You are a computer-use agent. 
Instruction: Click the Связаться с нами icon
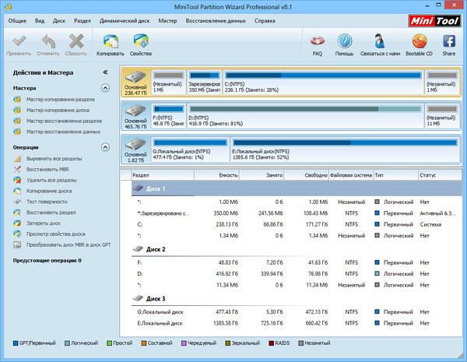pos(380,41)
